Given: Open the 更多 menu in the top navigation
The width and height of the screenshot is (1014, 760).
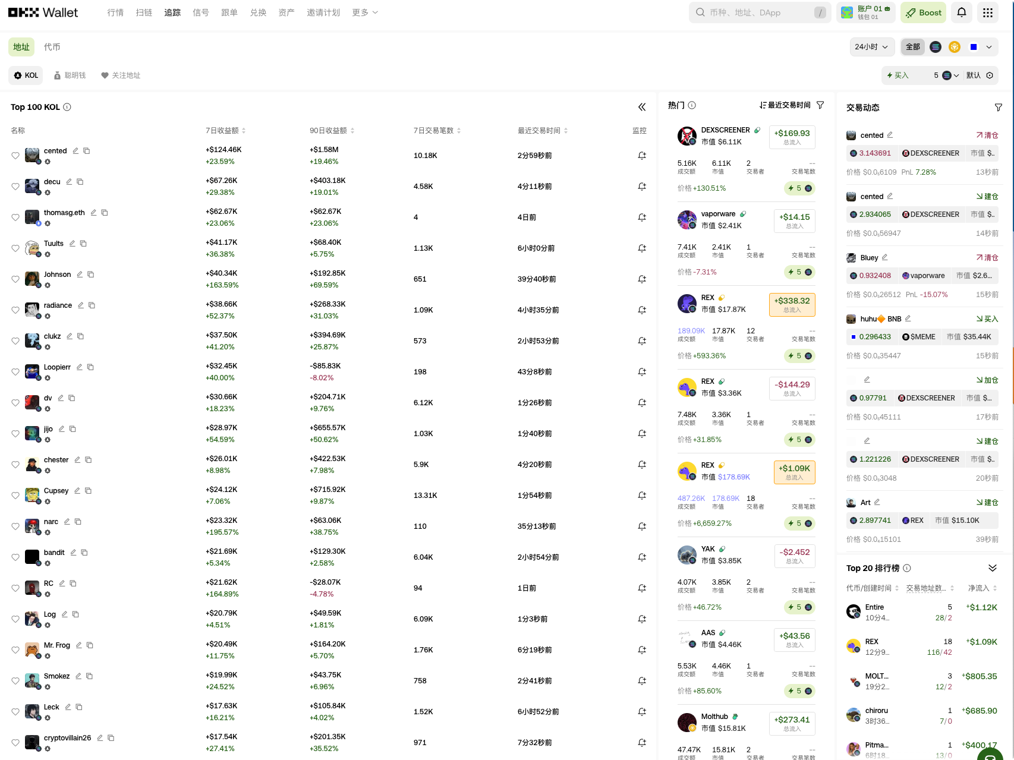Looking at the screenshot, I should (364, 12).
